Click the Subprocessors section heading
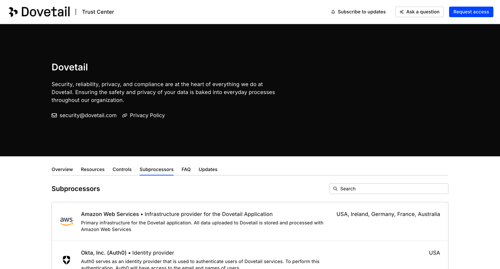This screenshot has width=500, height=269. pyautogui.click(x=76, y=189)
